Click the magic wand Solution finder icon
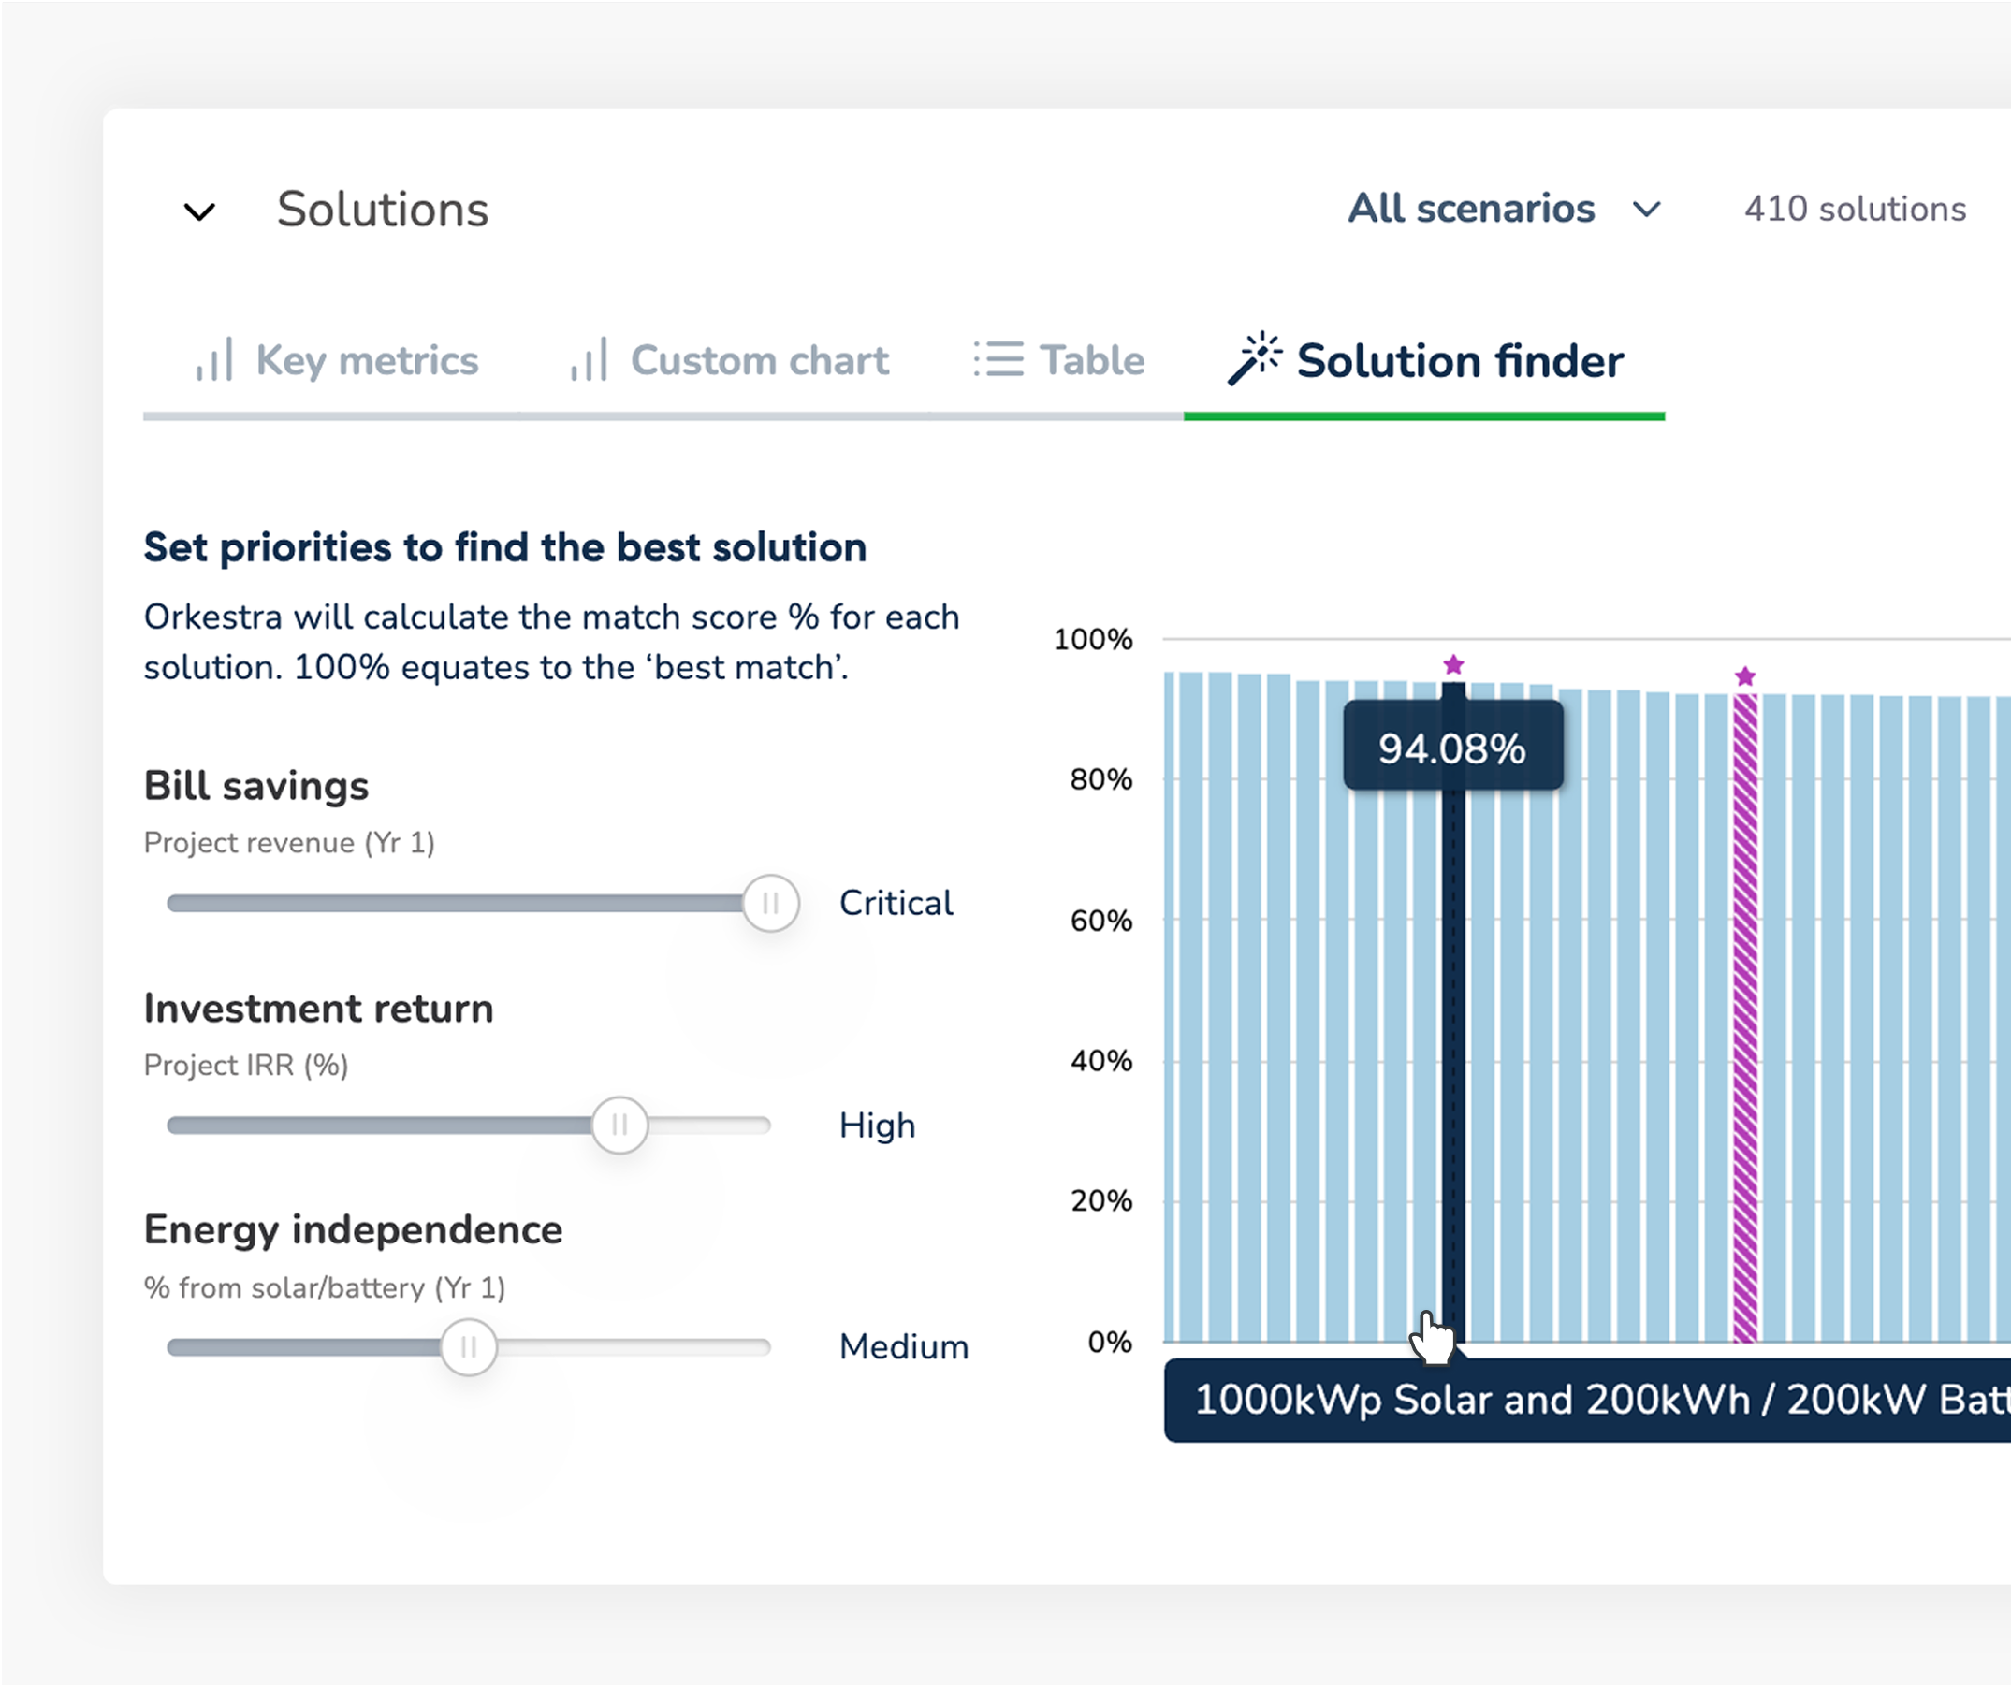Image resolution: width=2011 pixels, height=1685 pixels. [x=1255, y=359]
